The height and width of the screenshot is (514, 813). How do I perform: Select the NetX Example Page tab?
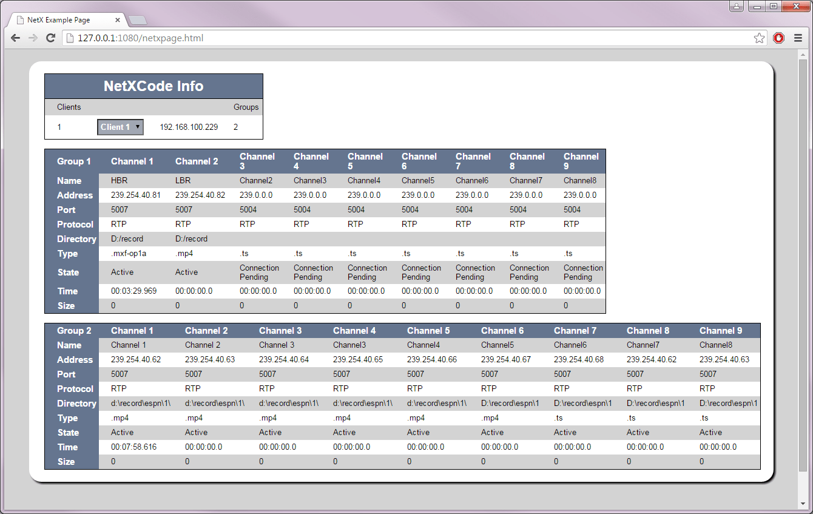tap(67, 20)
